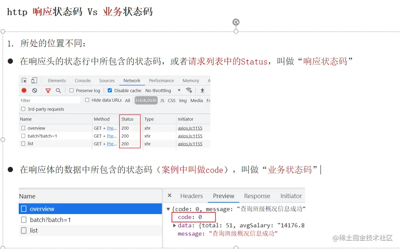Image resolution: width=400 pixels, height=249 pixels.
Task: Select the JS filter type
Action: click(x=162, y=100)
